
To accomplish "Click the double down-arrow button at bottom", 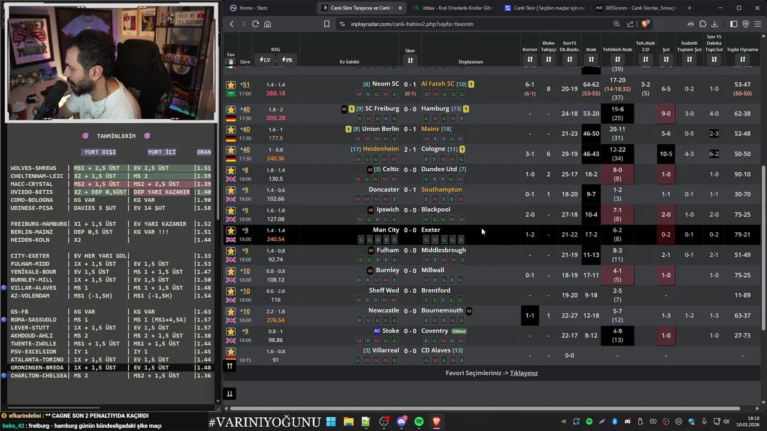I will point(230,393).
